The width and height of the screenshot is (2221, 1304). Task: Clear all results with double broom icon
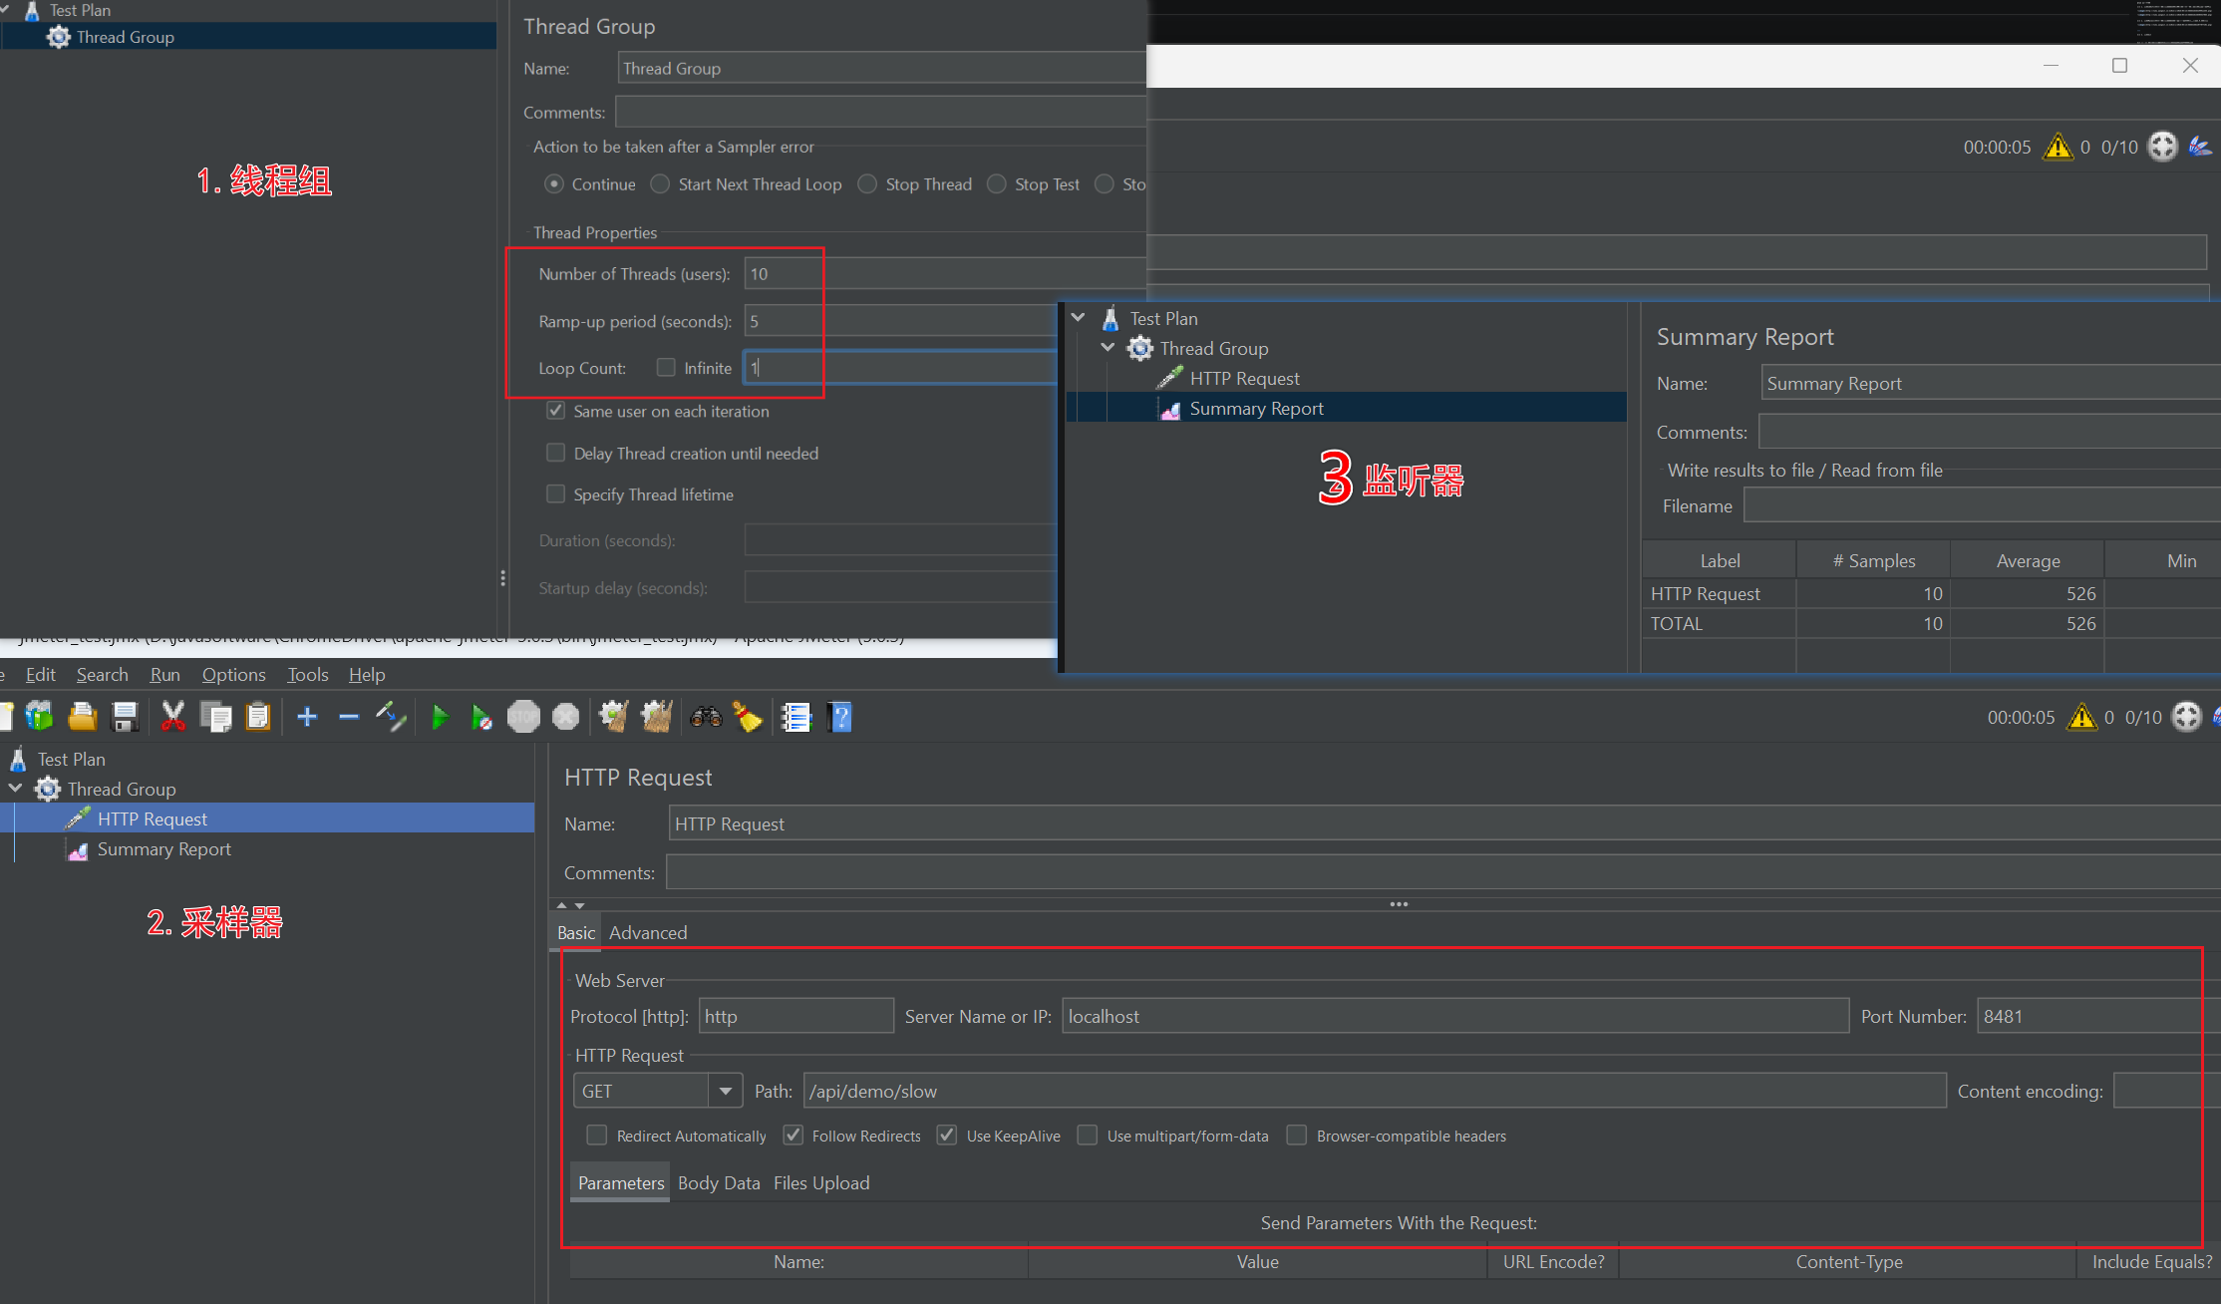pos(656,716)
